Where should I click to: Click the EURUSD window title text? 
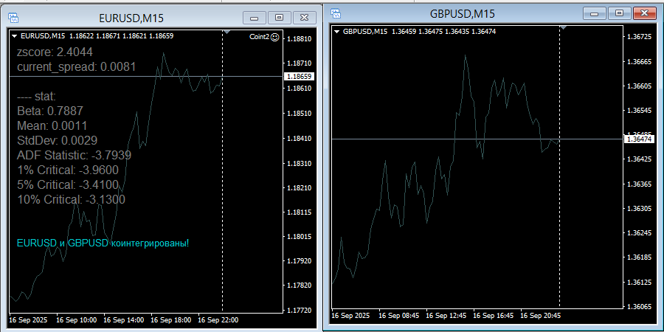(x=131, y=18)
